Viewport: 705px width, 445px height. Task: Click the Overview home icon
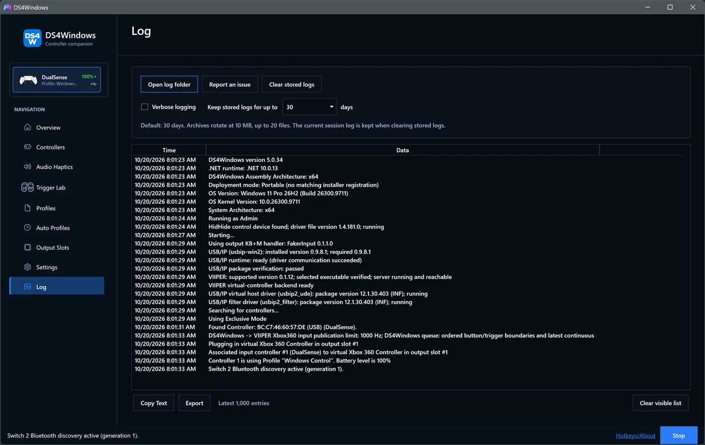(28, 127)
